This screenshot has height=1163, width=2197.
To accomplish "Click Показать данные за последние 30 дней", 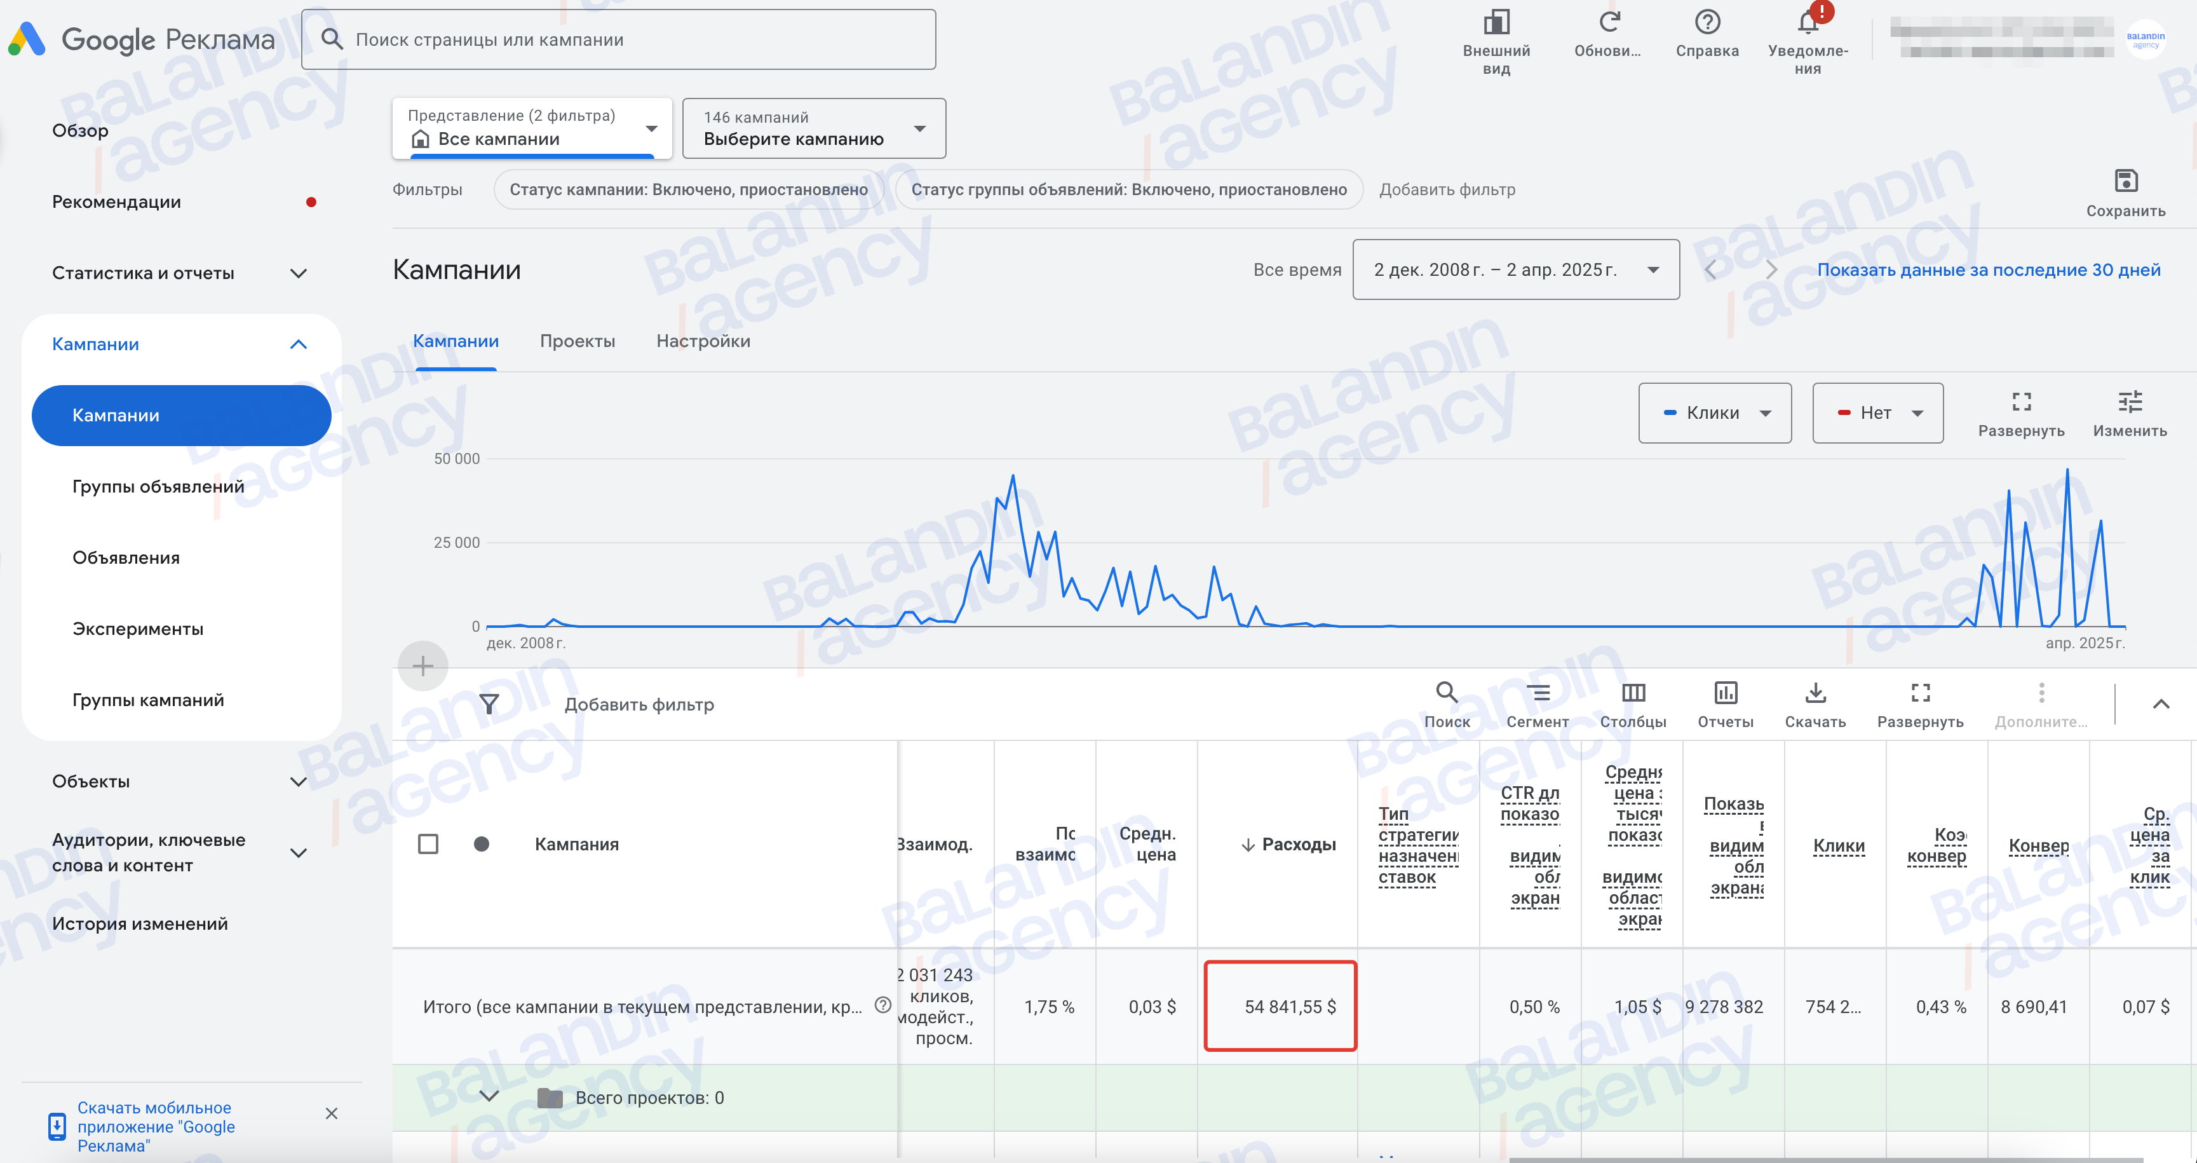I will point(1988,269).
